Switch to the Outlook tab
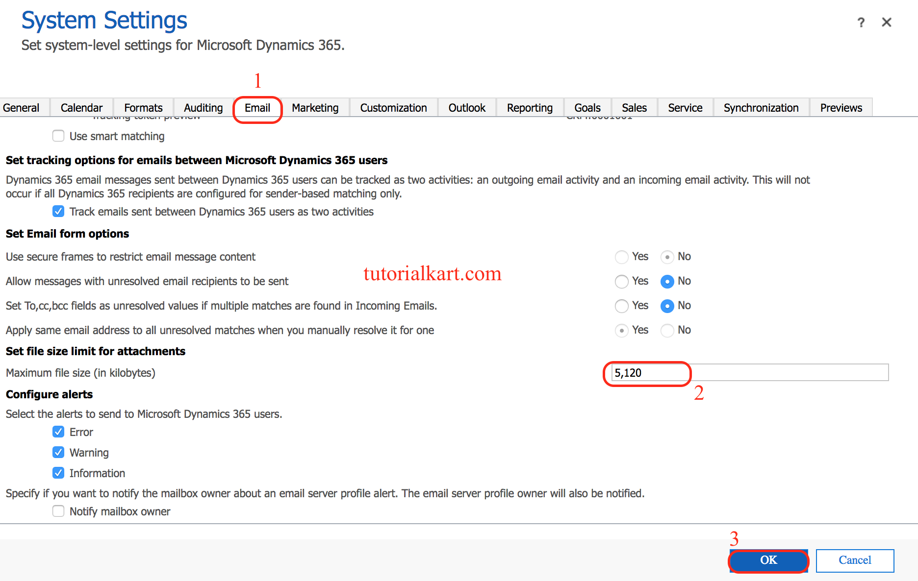The image size is (918, 581). 466,107
